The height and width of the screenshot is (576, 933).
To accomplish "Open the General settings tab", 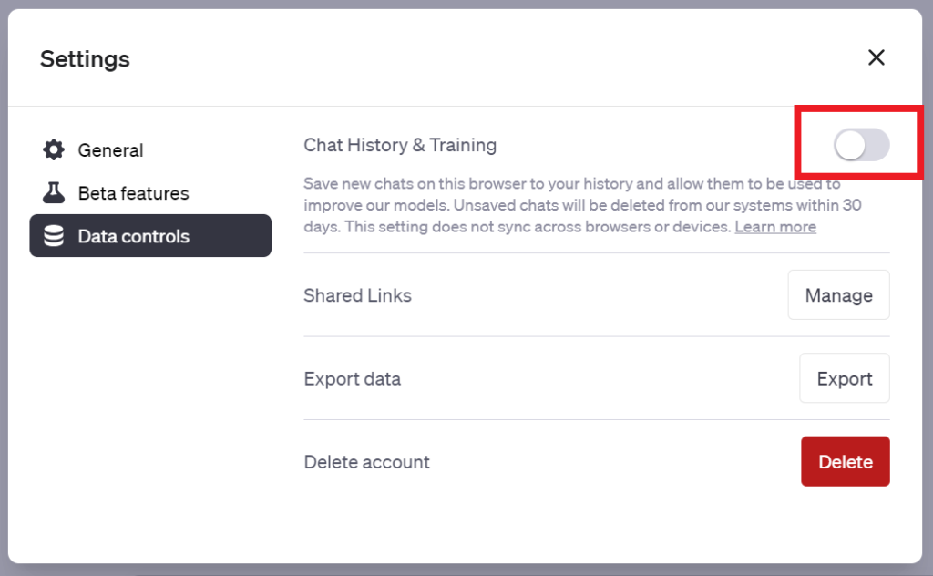I will pos(110,150).
